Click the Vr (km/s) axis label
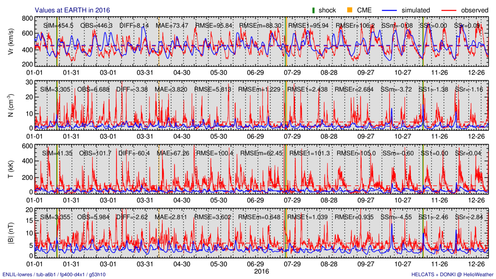The width and height of the screenshot is (496, 279). (11, 42)
